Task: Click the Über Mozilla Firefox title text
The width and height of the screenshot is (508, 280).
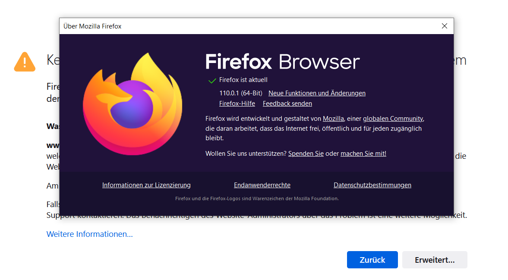Action: point(92,26)
